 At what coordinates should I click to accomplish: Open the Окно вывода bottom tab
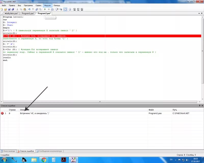pyautogui.click(x=8, y=151)
